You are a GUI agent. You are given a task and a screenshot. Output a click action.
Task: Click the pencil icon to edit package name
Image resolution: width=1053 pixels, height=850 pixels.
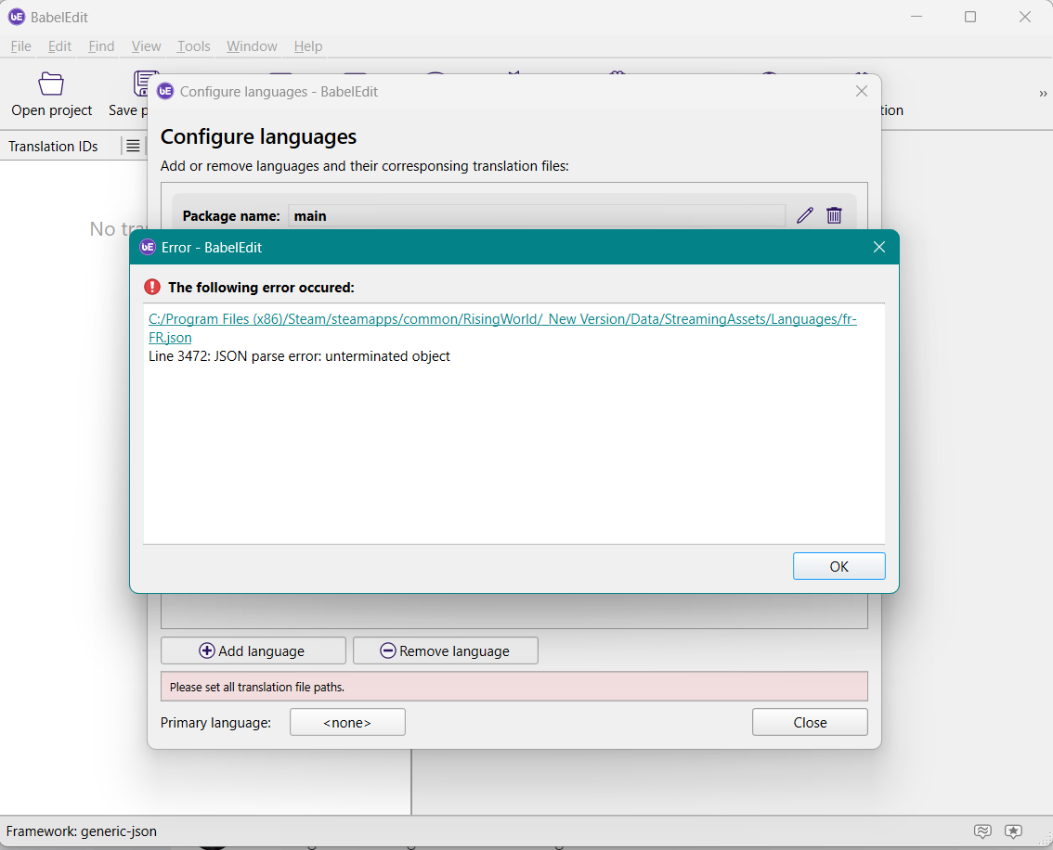(x=805, y=215)
